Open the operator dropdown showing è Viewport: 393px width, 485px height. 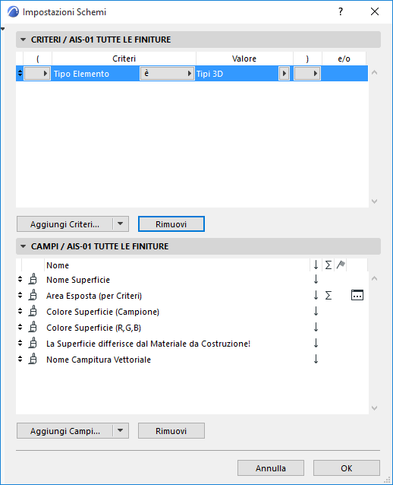167,74
